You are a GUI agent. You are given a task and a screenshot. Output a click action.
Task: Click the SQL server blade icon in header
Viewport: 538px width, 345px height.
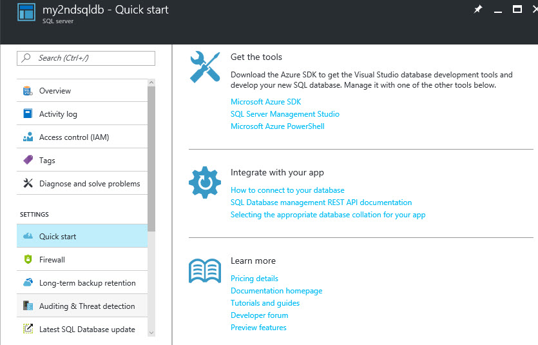26,12
